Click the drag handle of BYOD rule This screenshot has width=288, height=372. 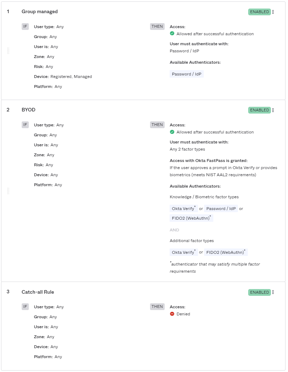8,191
